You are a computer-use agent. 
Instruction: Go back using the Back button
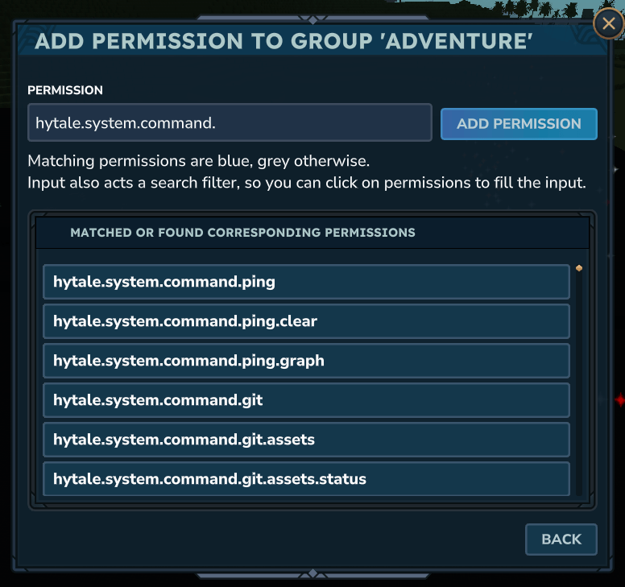click(561, 539)
